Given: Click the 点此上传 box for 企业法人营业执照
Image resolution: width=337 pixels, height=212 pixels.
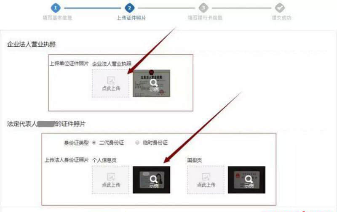Looking at the screenshot, I should point(110,83).
